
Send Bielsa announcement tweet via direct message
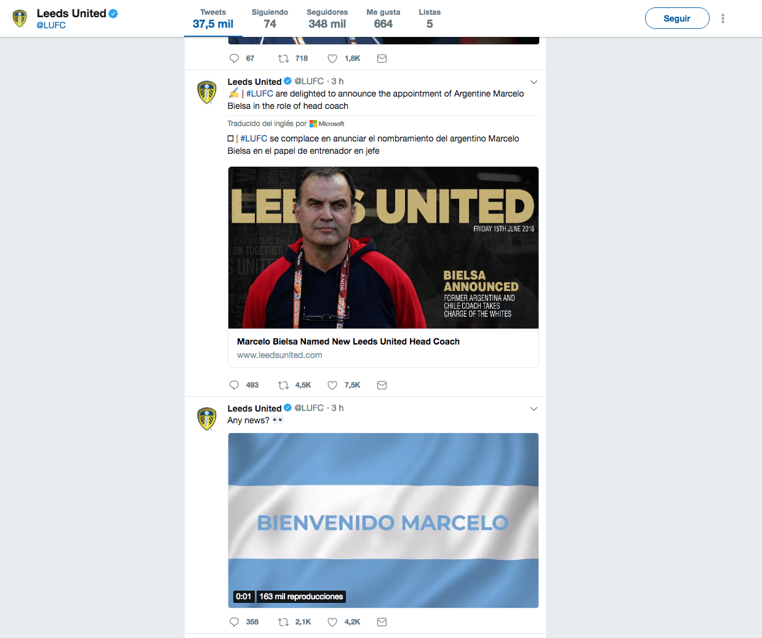(382, 385)
